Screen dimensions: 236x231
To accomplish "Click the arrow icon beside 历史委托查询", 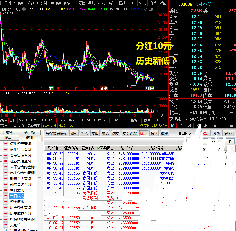I will (x=6, y=208).
